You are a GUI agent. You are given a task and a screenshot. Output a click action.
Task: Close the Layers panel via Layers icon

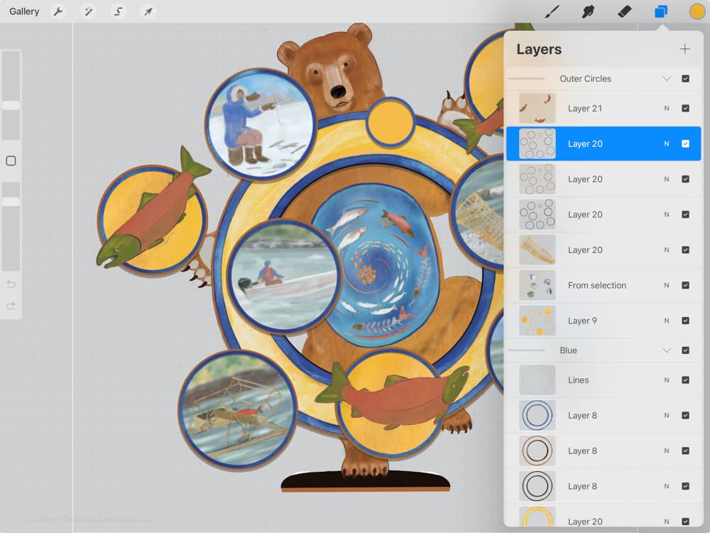tap(661, 11)
